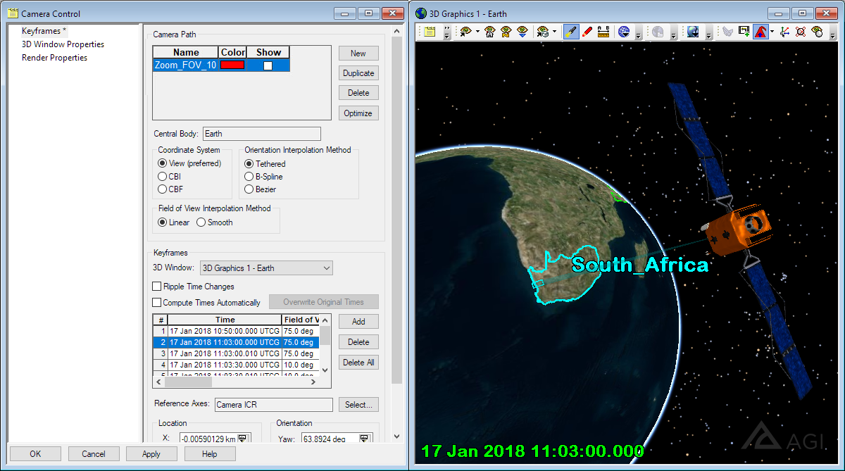Click the last eye-with-globe toolbar icon
Viewport: 845px width, 471px height.
(x=817, y=32)
